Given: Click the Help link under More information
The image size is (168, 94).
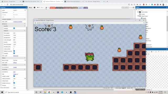Looking at the screenshot, I should [14, 88].
